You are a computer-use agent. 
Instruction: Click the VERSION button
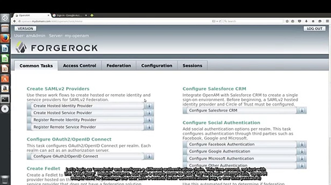[25, 29]
